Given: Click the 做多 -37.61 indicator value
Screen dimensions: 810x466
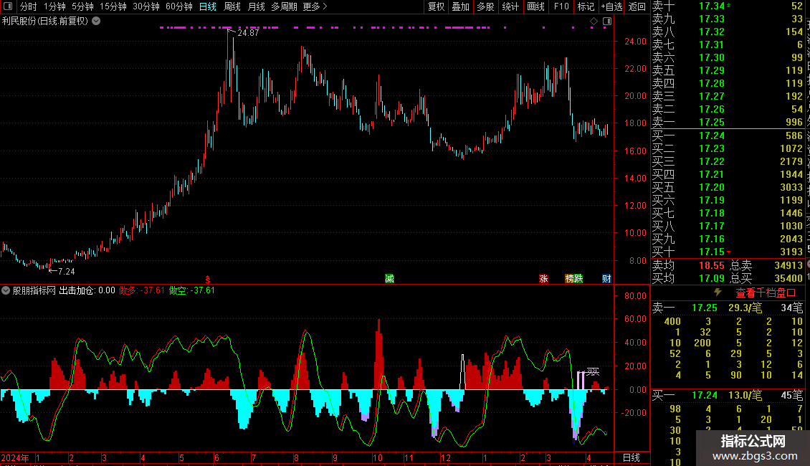Looking at the screenshot, I should coord(141,290).
